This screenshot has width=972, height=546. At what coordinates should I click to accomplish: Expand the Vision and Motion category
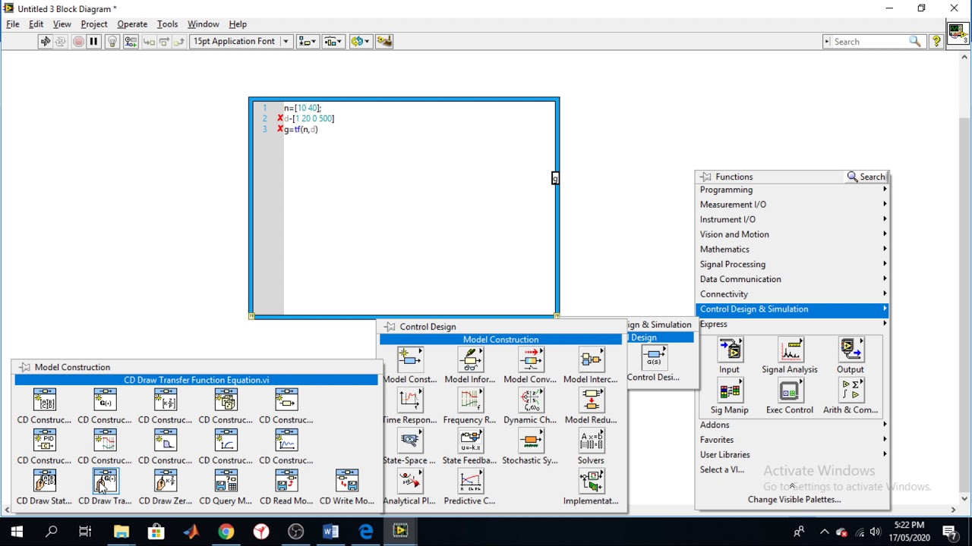click(x=792, y=234)
